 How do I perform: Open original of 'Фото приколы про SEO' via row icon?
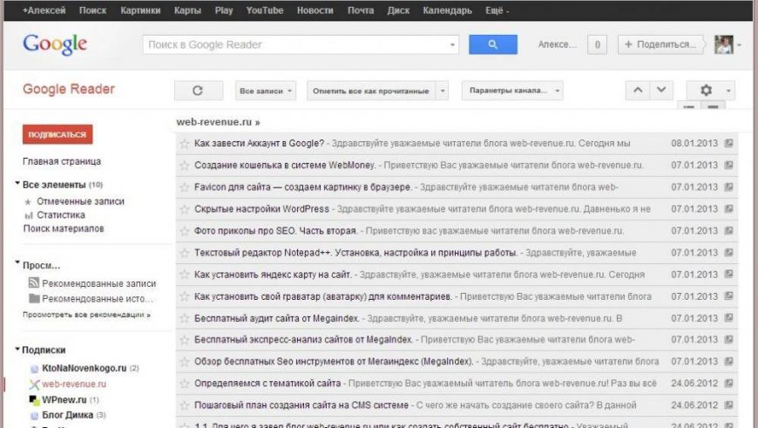point(728,231)
